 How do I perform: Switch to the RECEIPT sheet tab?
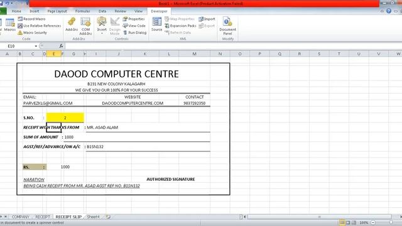[43, 217]
